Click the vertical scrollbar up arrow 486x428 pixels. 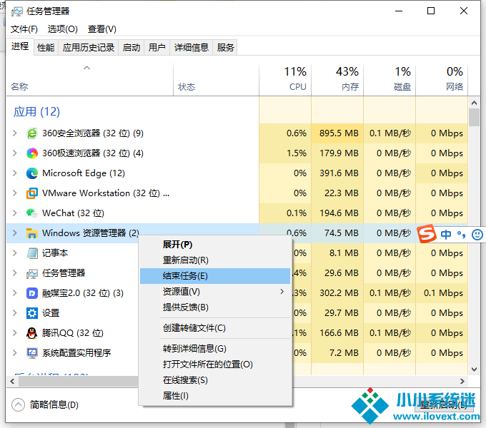coord(474,103)
